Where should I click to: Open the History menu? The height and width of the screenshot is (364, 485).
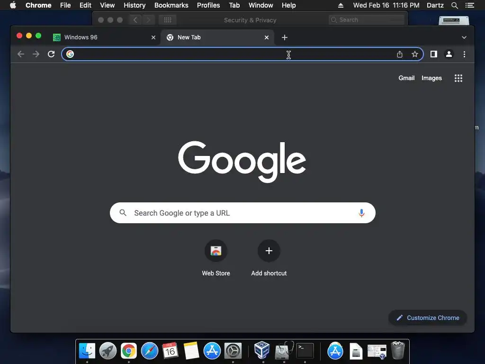tap(135, 5)
